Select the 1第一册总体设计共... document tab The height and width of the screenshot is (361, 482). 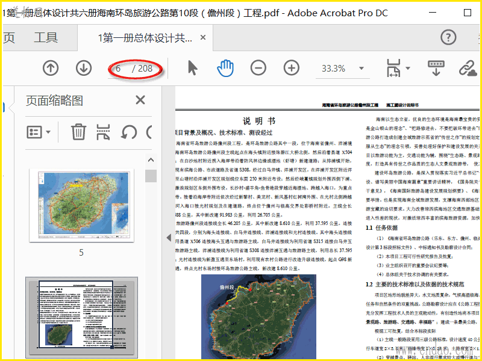(145, 38)
